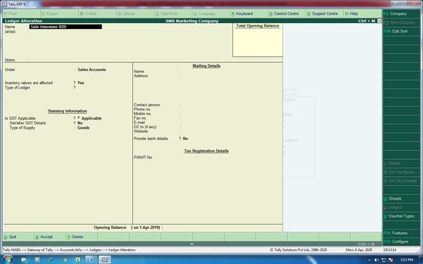Open the folder icon in taskbar
Viewport: 423px width, 264px height.
tap(24, 260)
